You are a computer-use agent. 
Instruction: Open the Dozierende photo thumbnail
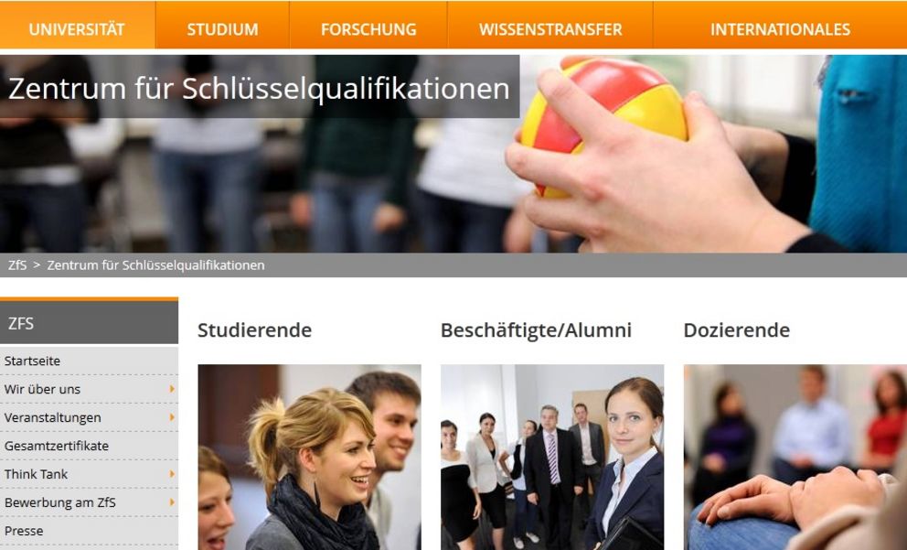[x=795, y=457]
